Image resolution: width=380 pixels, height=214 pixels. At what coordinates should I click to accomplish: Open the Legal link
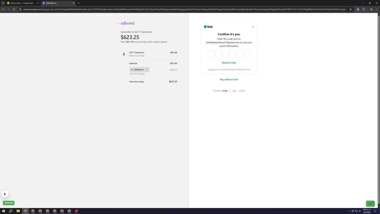234,91
